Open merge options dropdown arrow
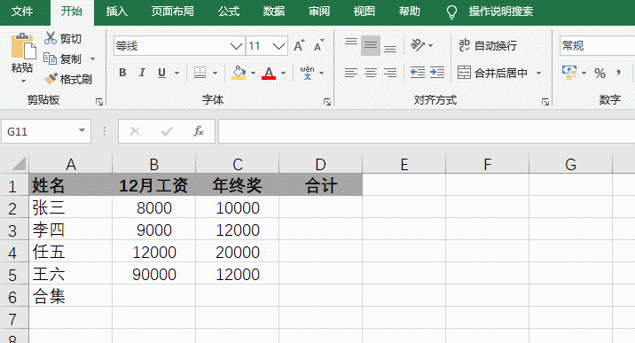The image size is (635, 343). [x=538, y=74]
